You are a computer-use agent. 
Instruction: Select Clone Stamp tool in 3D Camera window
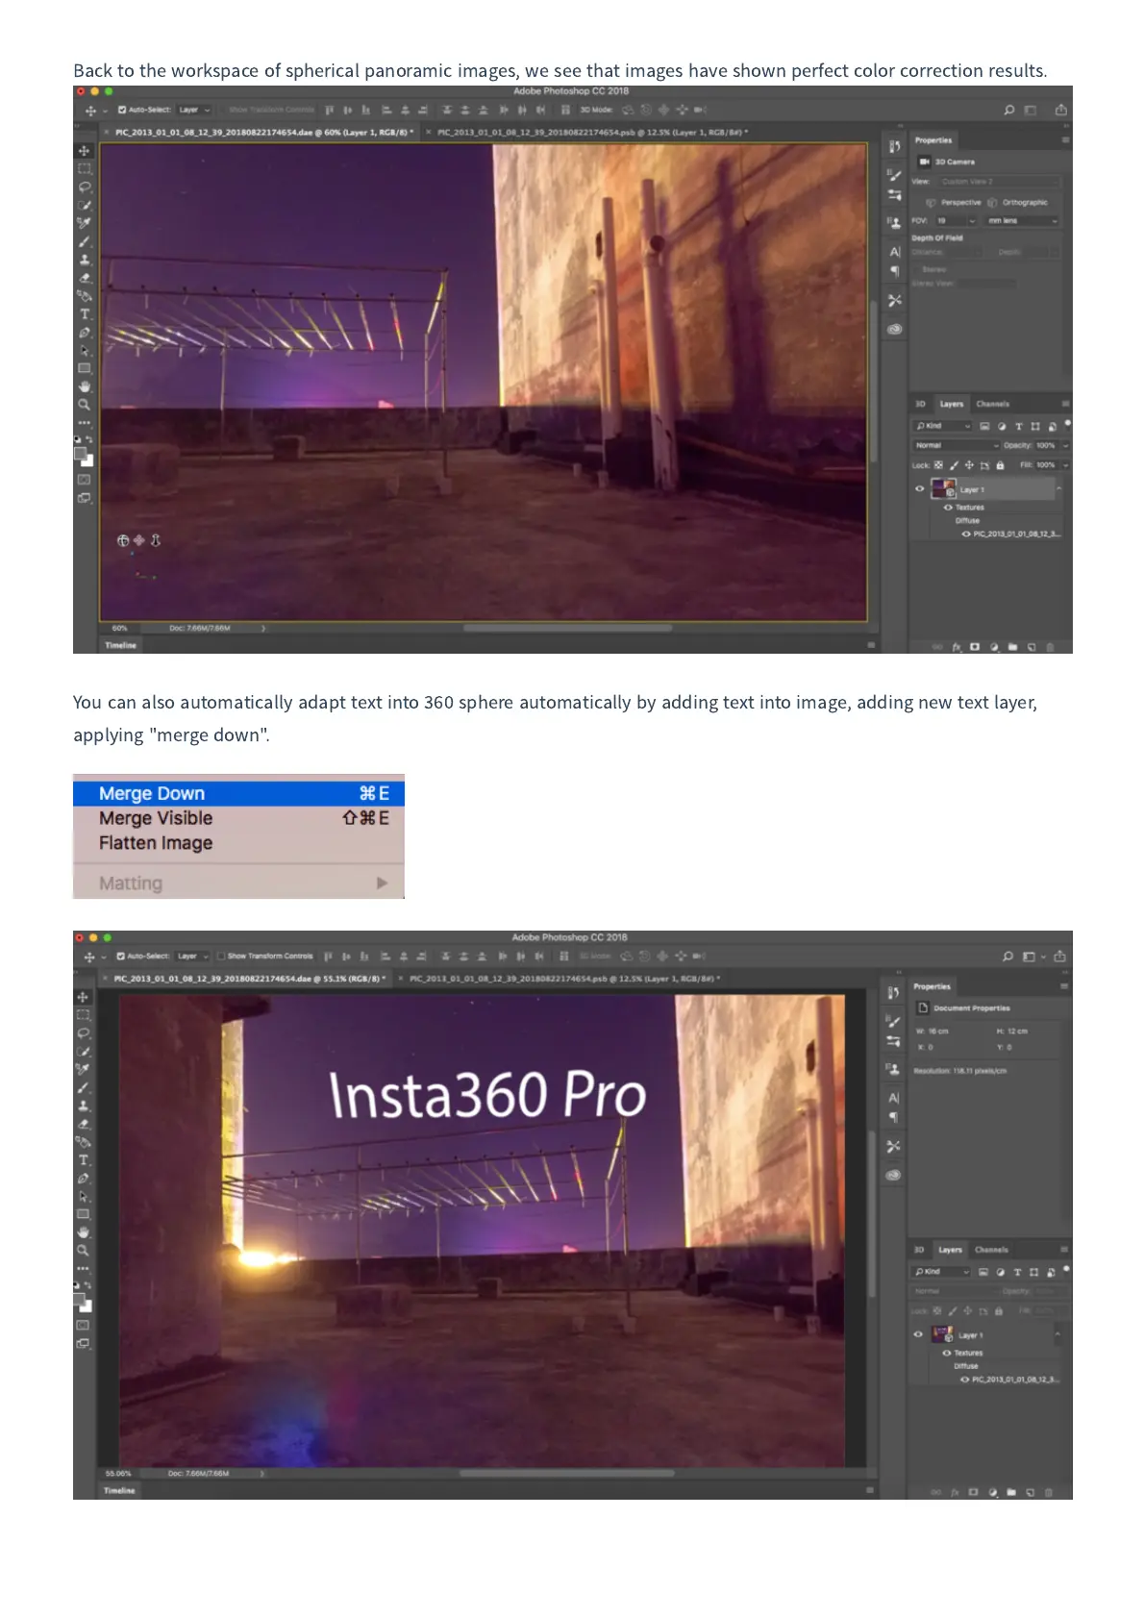pyautogui.click(x=85, y=260)
